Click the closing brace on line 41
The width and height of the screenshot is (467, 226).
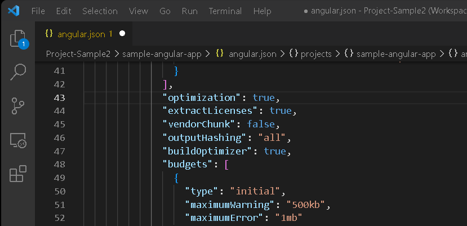click(x=176, y=71)
